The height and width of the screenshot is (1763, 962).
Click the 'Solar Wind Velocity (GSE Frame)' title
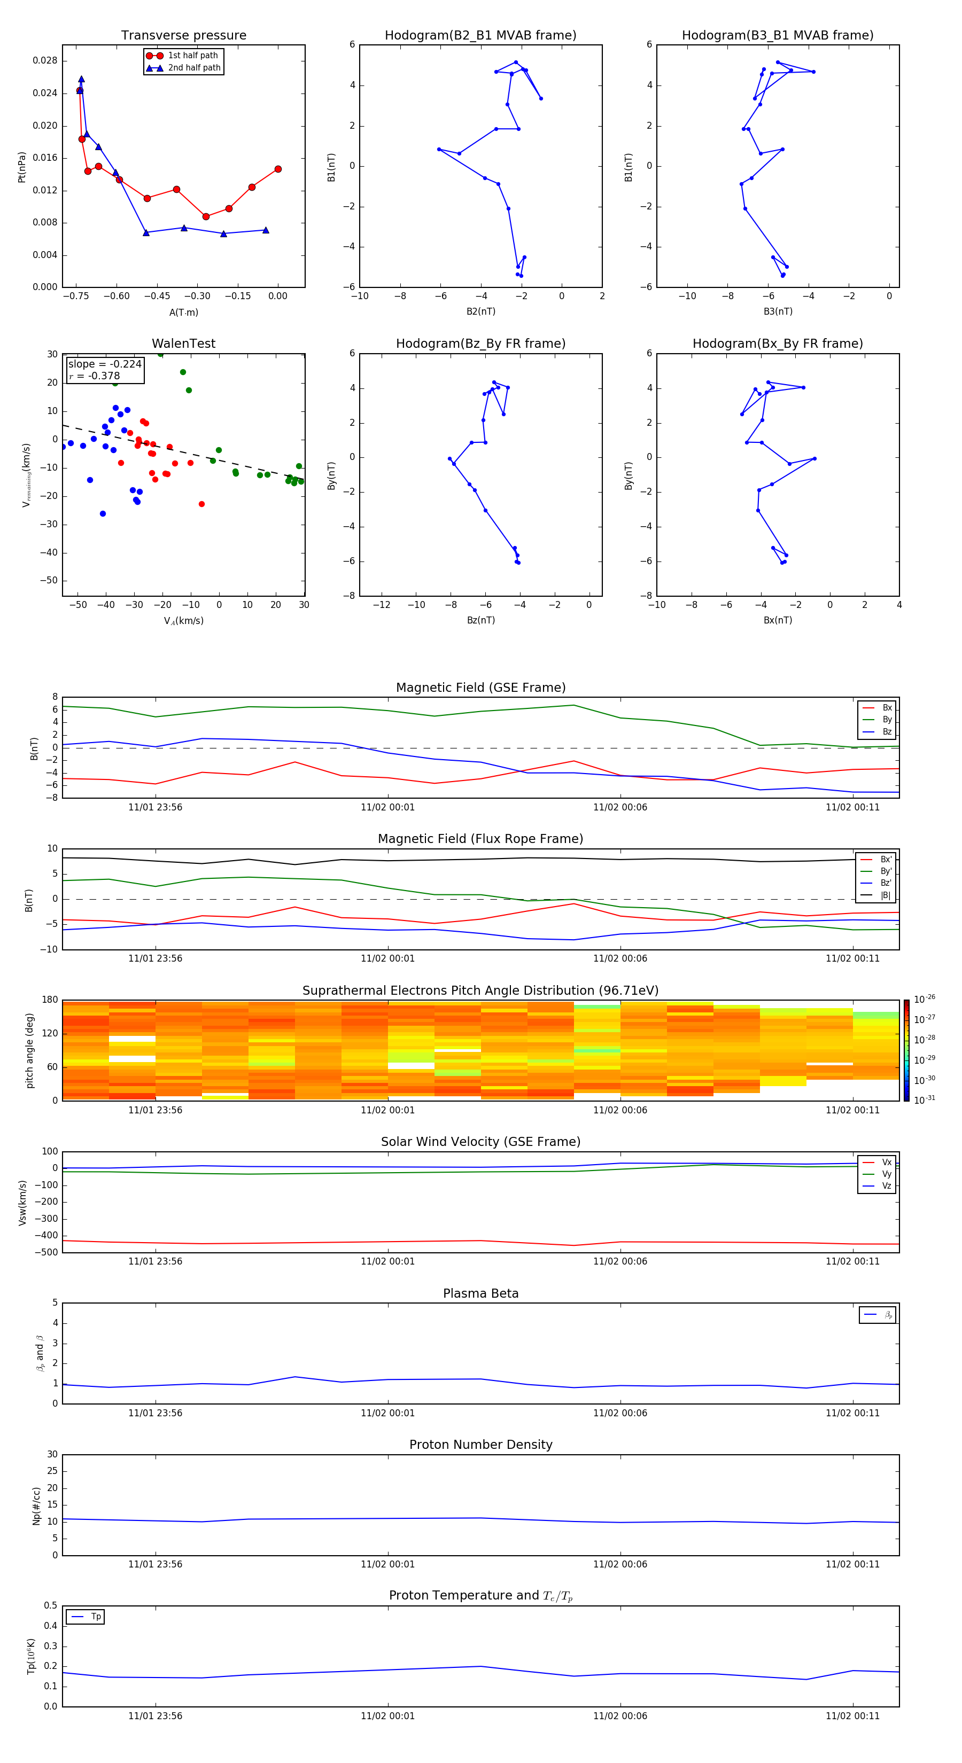(480, 1142)
